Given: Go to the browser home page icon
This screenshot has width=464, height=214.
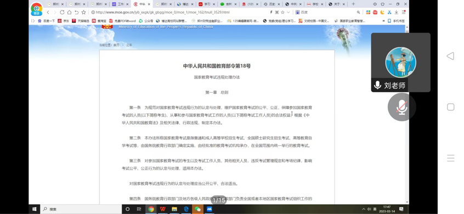Looking at the screenshot, I should coord(69,13).
